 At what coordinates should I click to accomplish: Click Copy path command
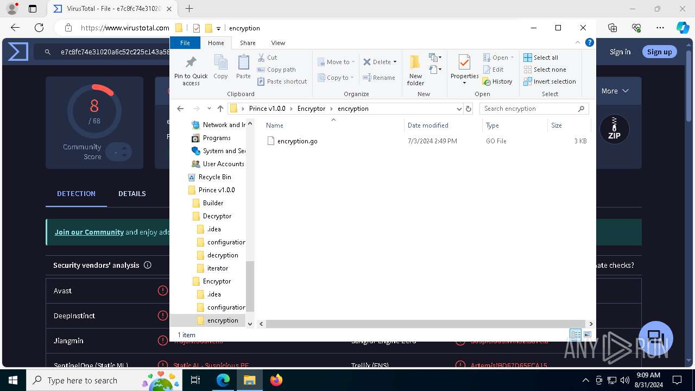point(276,70)
